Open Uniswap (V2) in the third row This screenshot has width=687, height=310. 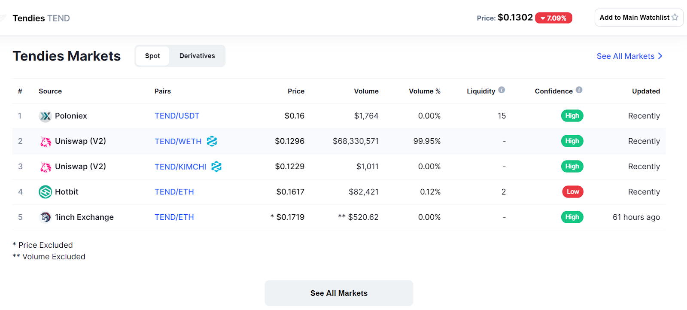80,167
